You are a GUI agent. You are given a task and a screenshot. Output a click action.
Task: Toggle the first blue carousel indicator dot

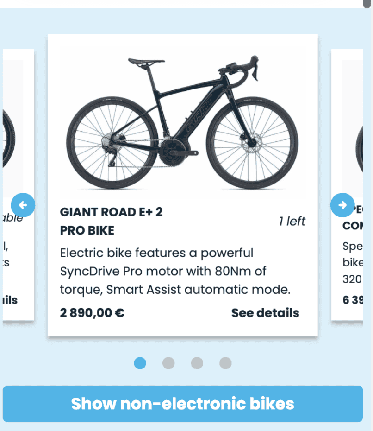coord(141,364)
